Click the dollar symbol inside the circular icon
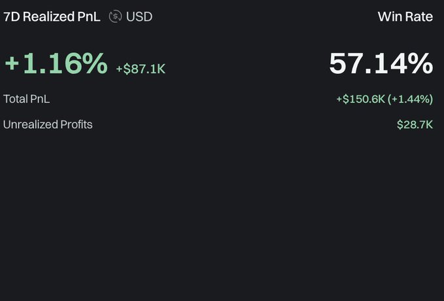Screen dimensions: 444x301 point(115,16)
